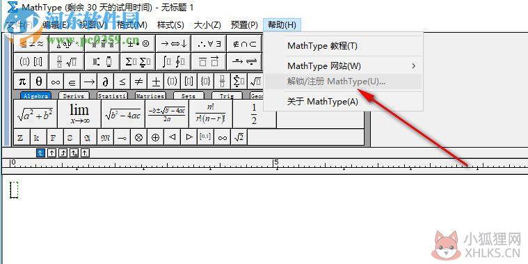The width and height of the screenshot is (528, 264).
Task: Insert the quadratic formula expression
Action: pyautogui.click(x=167, y=114)
